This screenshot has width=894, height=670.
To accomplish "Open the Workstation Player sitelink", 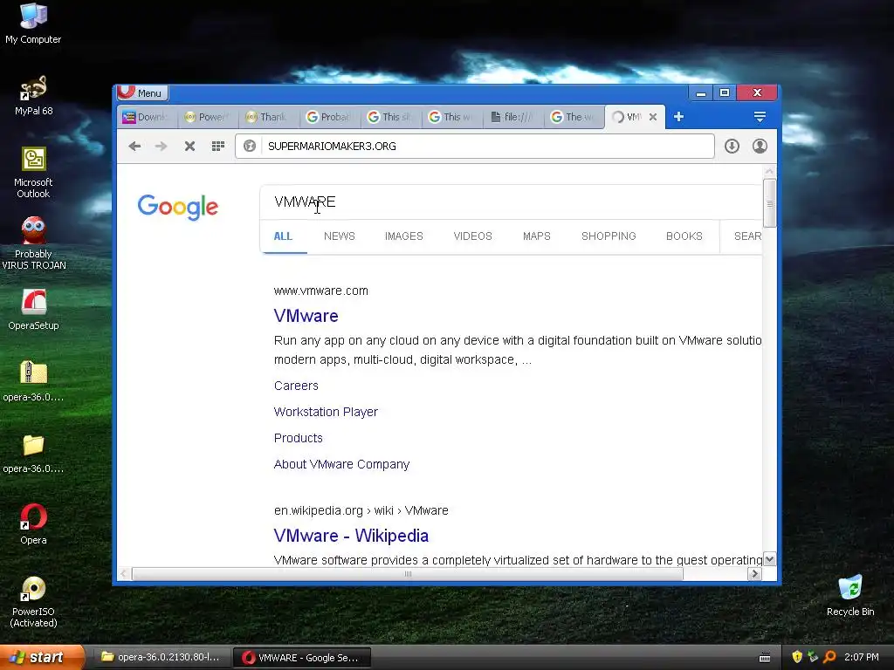I will pos(326,412).
